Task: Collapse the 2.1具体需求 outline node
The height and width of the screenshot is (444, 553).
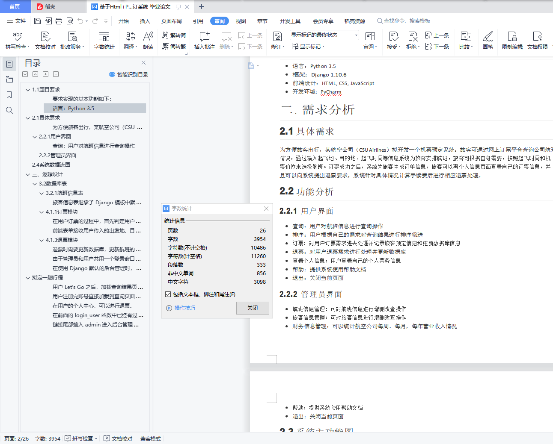Action: (x=28, y=118)
